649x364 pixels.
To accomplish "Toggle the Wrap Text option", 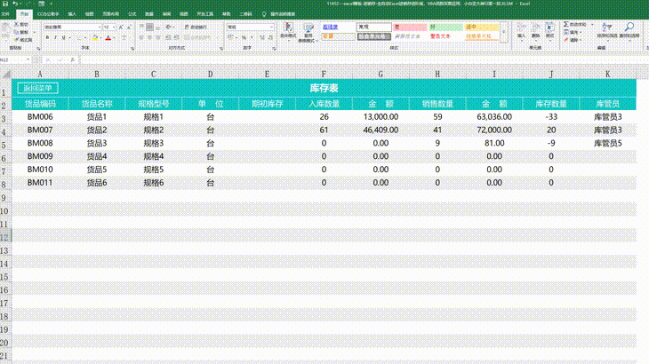I will tap(196, 27).
